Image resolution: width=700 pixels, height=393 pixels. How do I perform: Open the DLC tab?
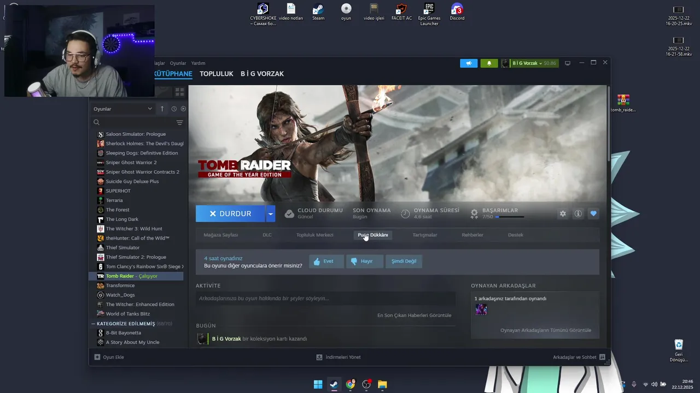pyautogui.click(x=267, y=235)
